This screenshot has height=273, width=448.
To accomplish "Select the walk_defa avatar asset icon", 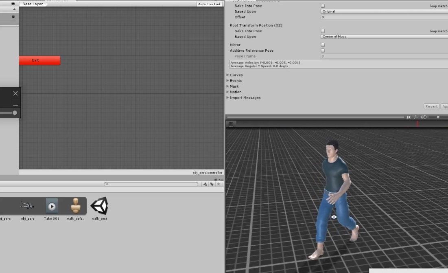I will coord(76,207).
